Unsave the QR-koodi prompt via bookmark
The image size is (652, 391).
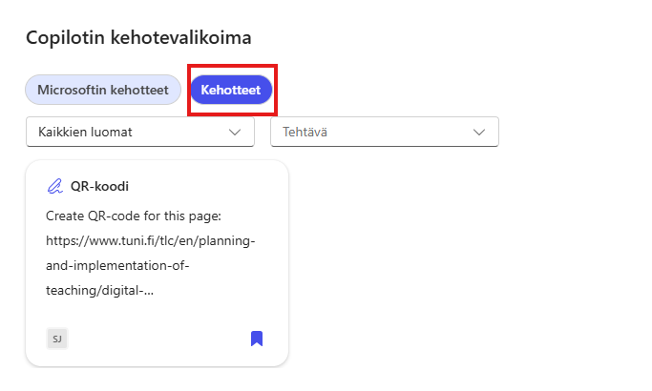point(256,338)
